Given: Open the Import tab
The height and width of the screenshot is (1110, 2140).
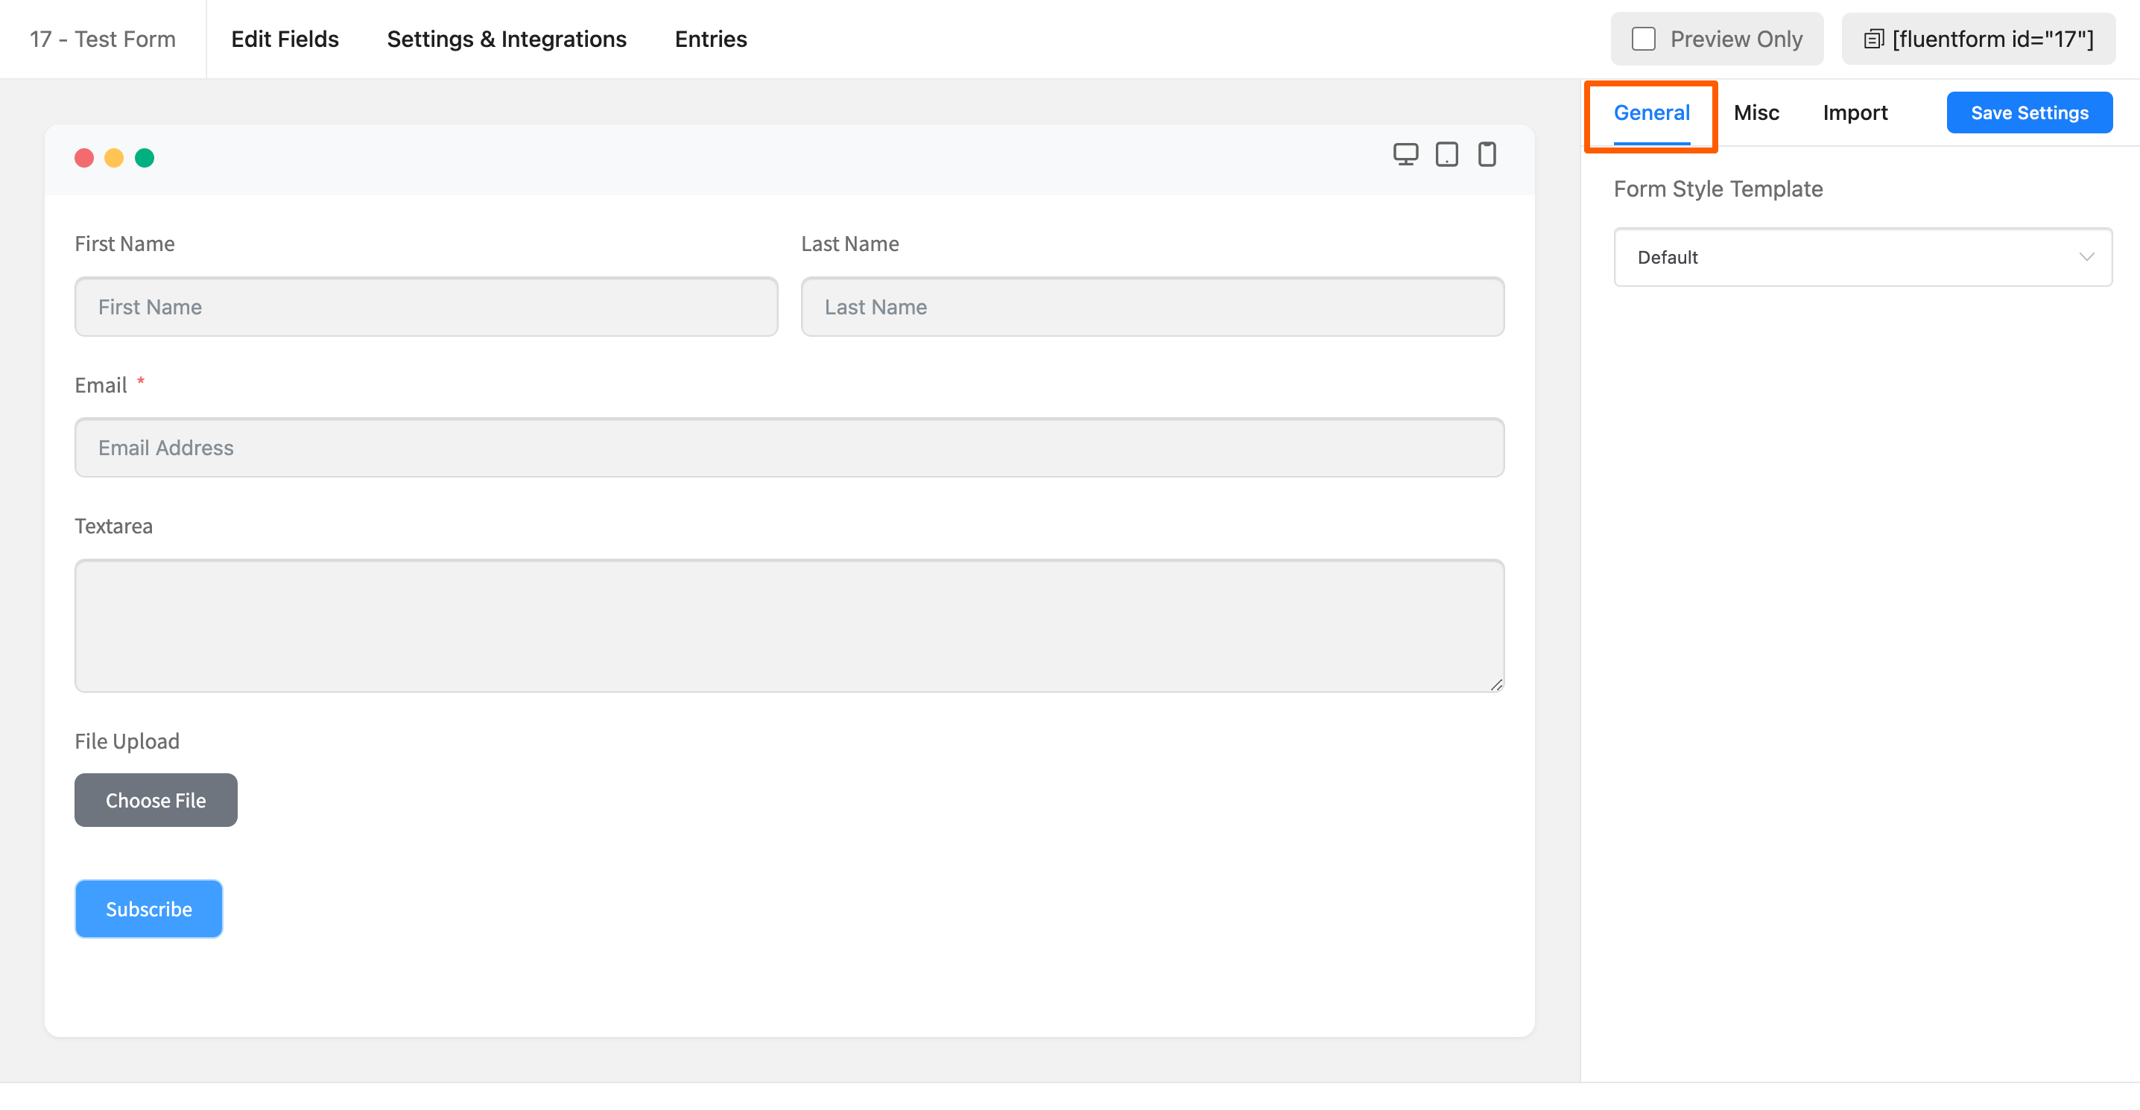Looking at the screenshot, I should point(1854,113).
